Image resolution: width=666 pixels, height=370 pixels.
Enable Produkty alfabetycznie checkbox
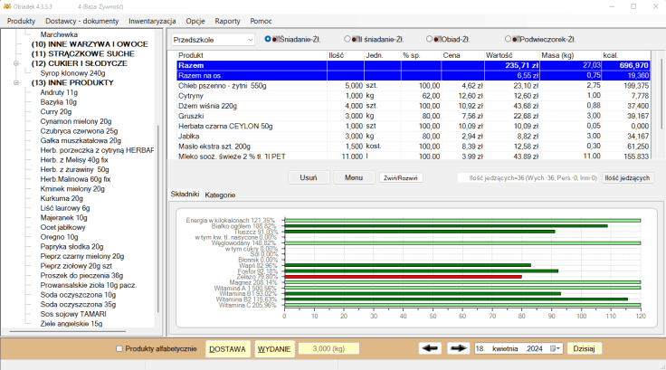coord(119,348)
